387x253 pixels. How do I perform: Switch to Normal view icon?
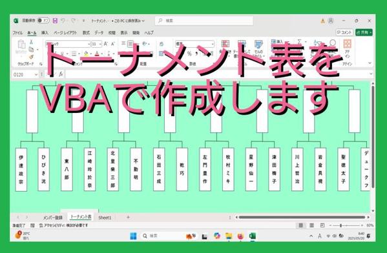click(301, 225)
